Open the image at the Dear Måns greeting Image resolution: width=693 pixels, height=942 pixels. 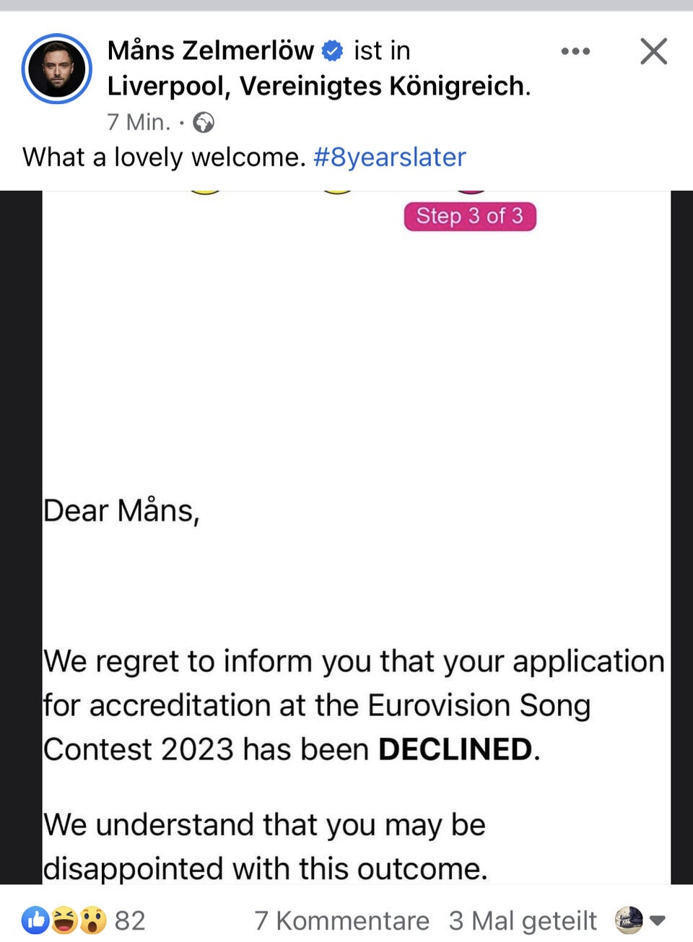click(x=121, y=510)
